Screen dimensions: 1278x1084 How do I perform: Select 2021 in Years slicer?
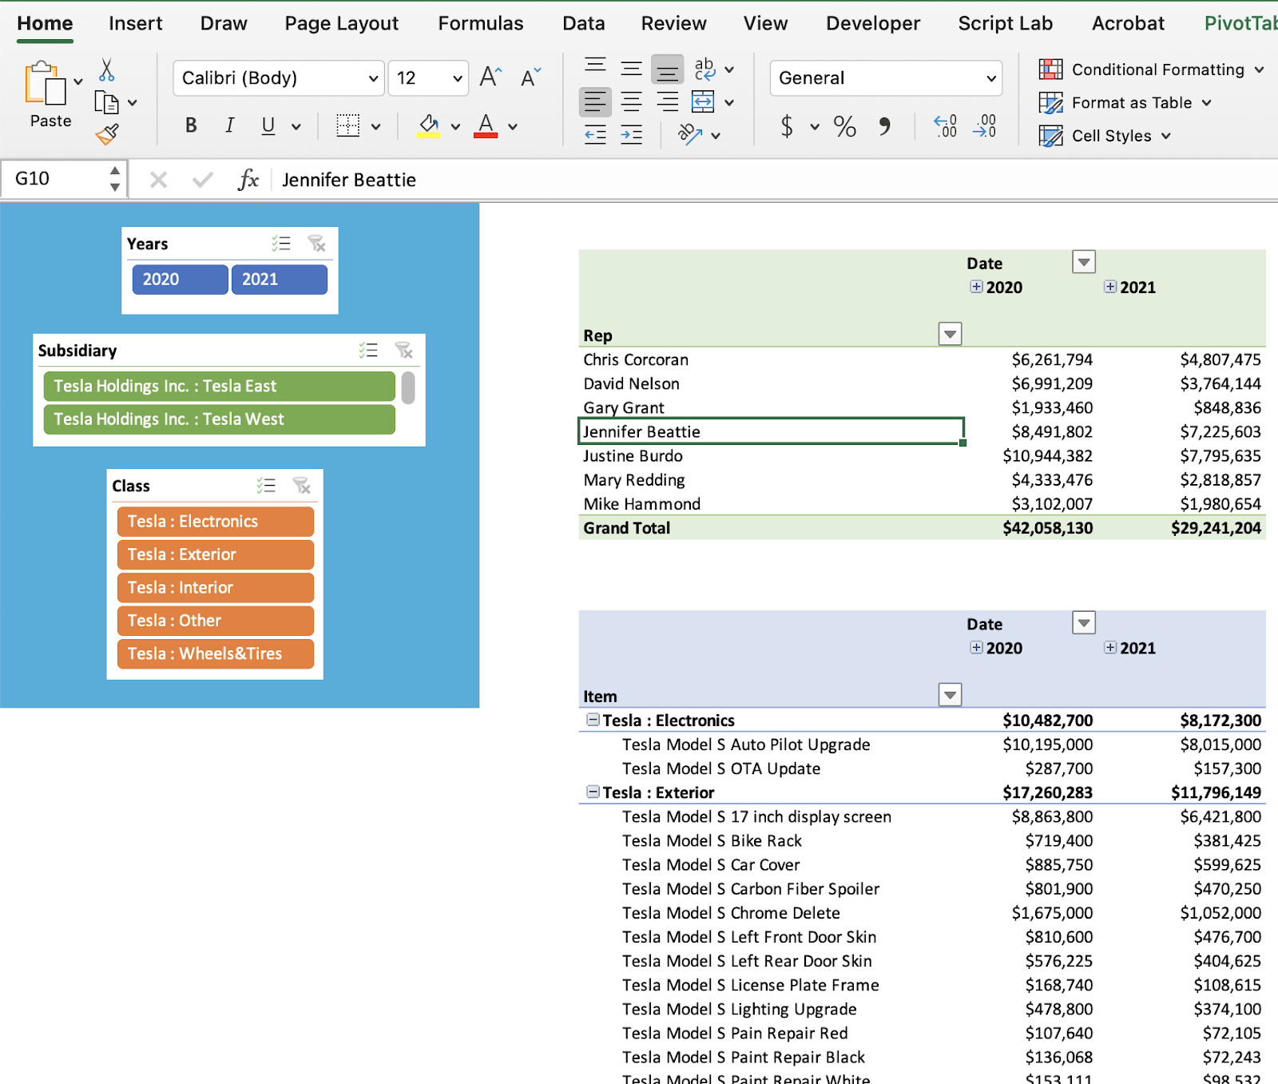pyautogui.click(x=280, y=280)
